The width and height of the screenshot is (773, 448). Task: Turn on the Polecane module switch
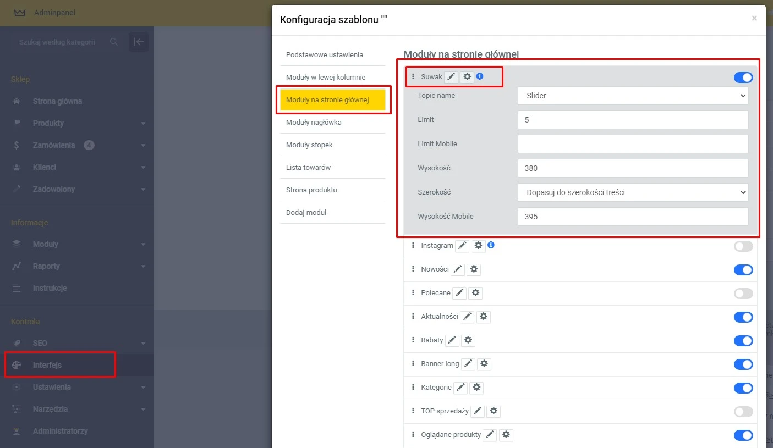(743, 294)
